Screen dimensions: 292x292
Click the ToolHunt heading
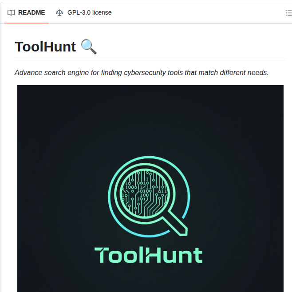click(45, 47)
